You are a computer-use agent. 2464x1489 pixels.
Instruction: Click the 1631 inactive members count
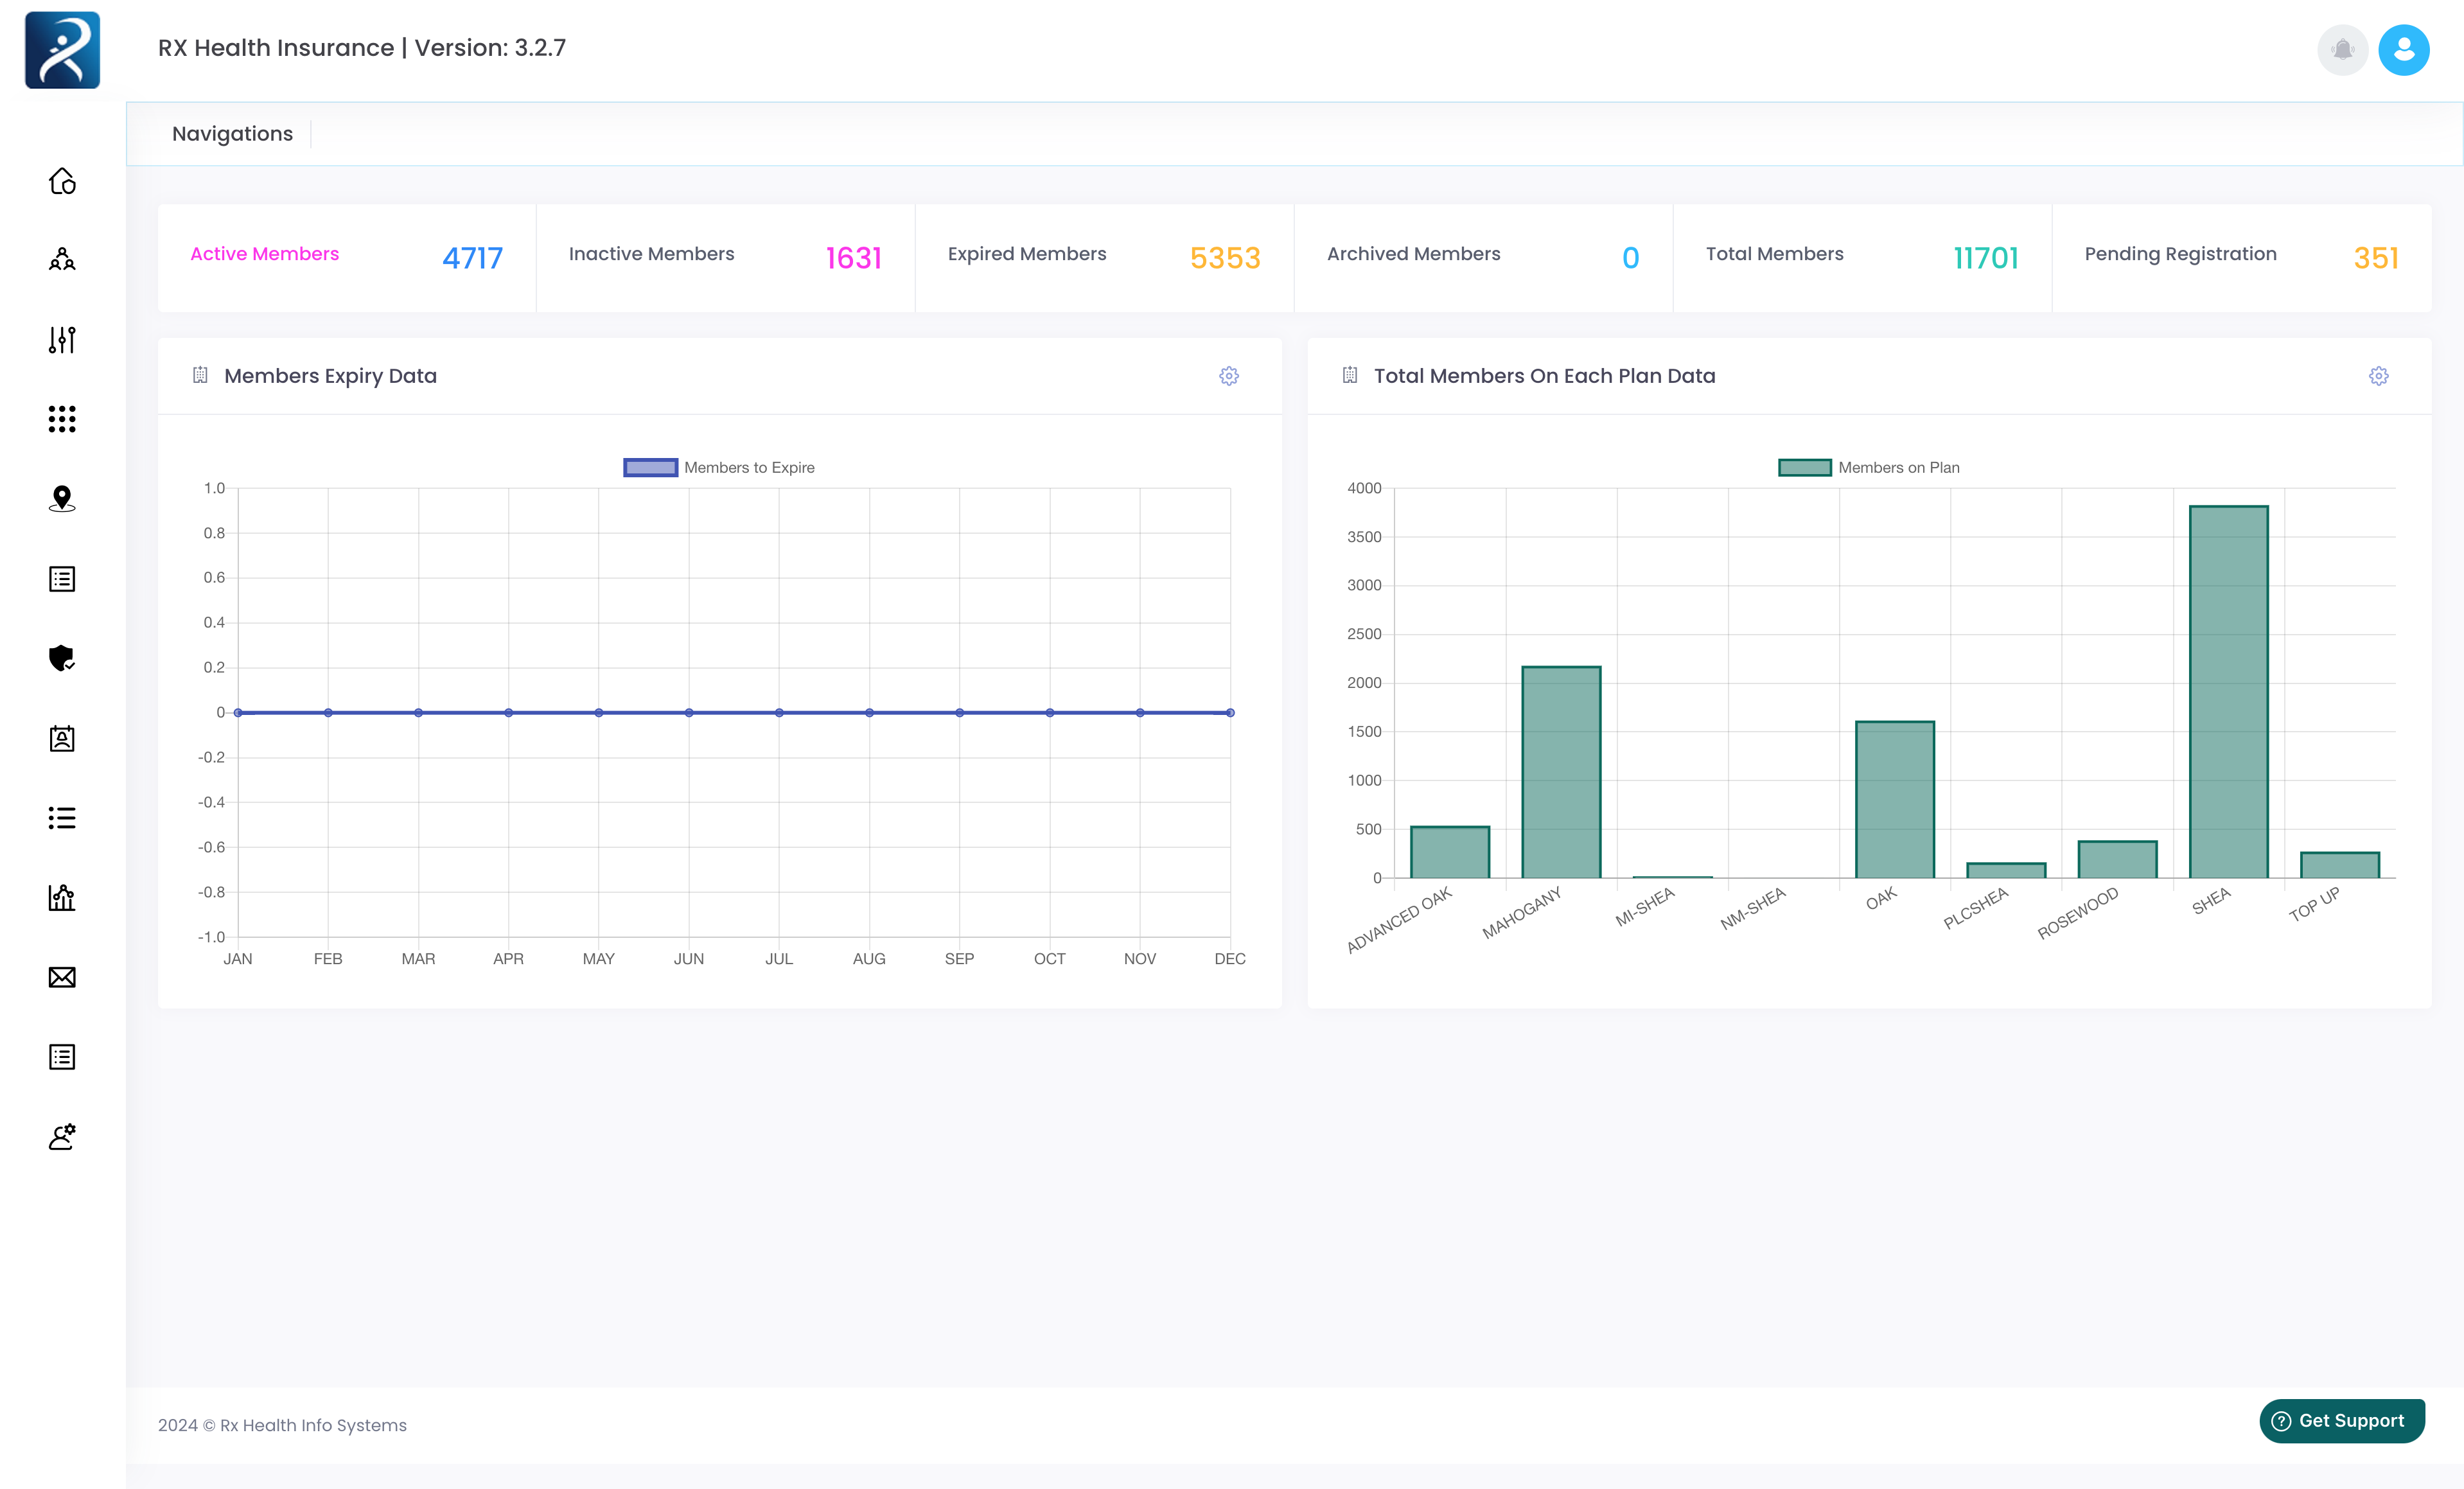click(x=853, y=258)
